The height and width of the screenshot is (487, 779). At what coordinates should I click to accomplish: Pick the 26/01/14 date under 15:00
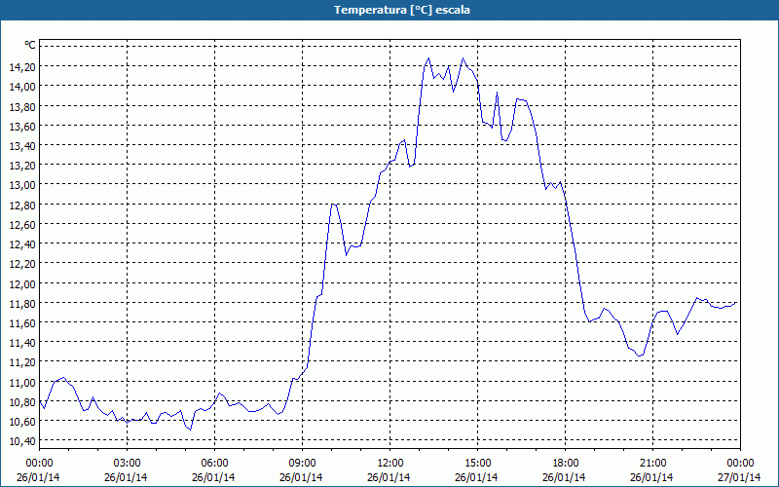pos(477,477)
